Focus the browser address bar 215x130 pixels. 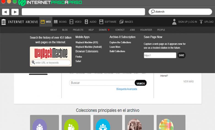tap(83, 12)
